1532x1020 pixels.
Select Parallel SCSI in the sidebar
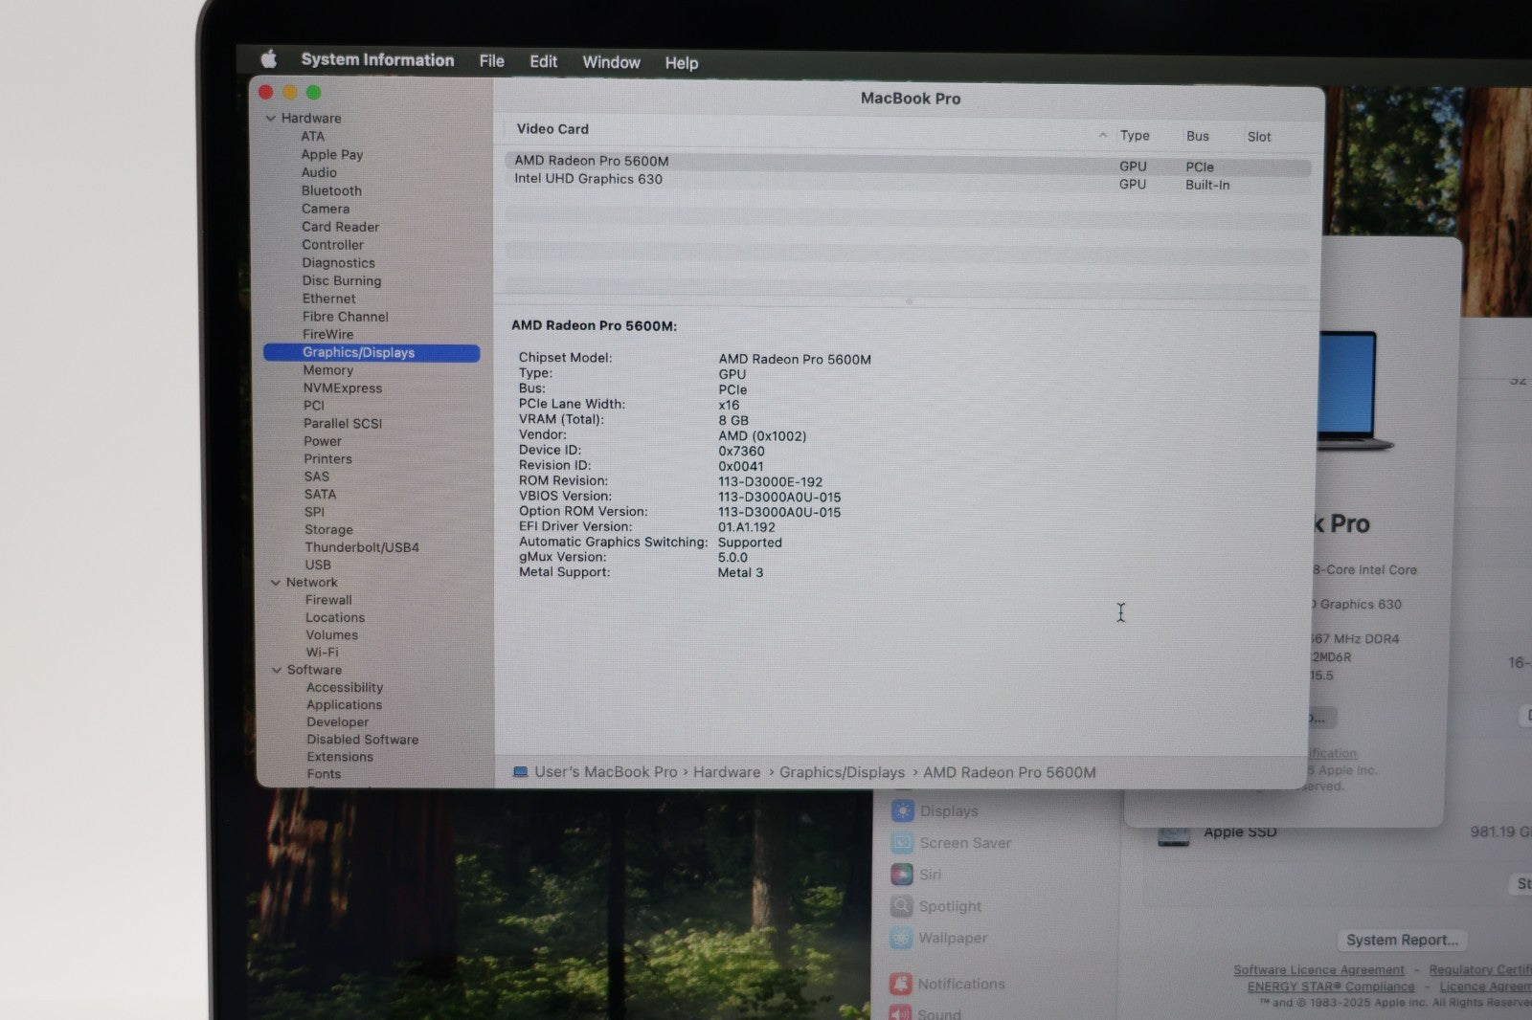(x=343, y=424)
